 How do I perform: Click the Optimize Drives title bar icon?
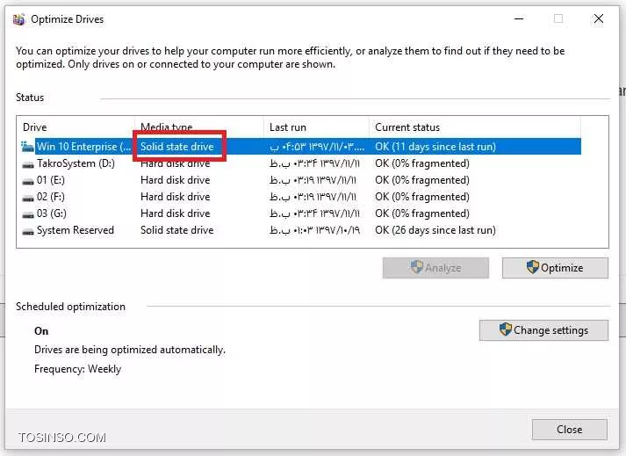pyautogui.click(x=18, y=19)
